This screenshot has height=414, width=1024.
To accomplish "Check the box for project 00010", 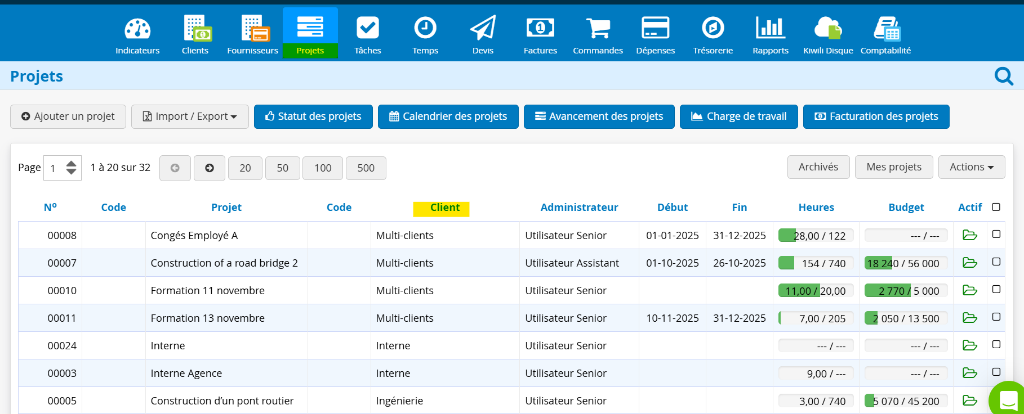I will (996, 289).
